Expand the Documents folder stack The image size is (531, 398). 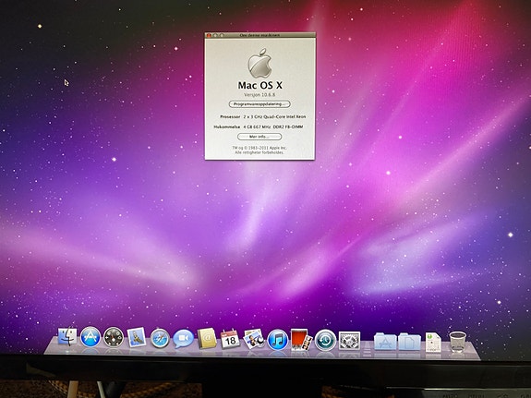[x=409, y=342]
